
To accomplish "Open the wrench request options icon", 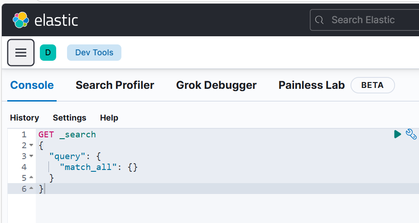I will [411, 134].
